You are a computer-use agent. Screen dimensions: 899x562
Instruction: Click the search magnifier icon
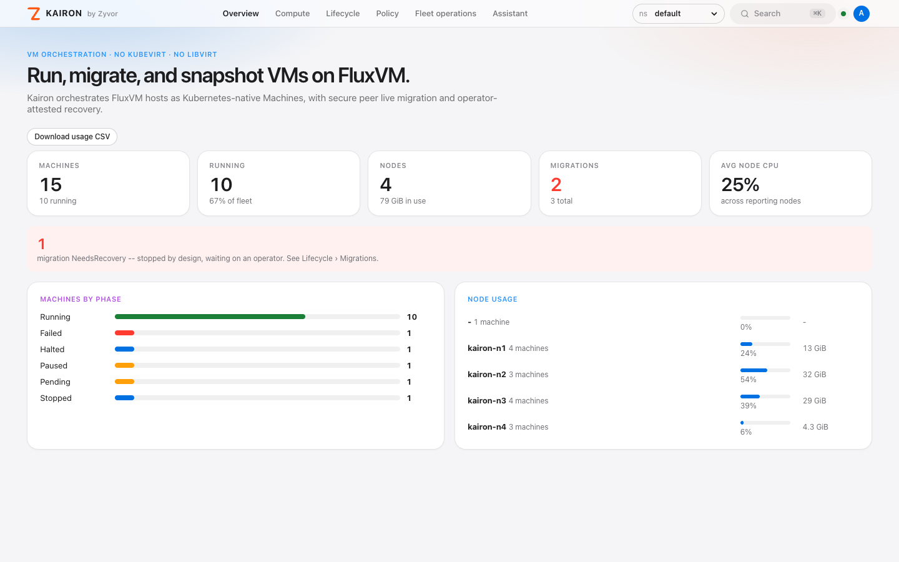point(745,14)
